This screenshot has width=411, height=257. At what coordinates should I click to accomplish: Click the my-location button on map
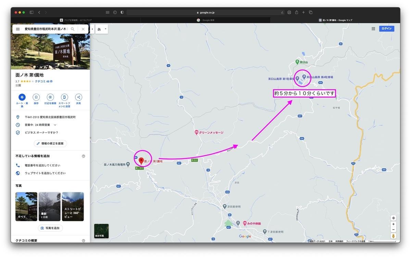[x=394, y=218]
